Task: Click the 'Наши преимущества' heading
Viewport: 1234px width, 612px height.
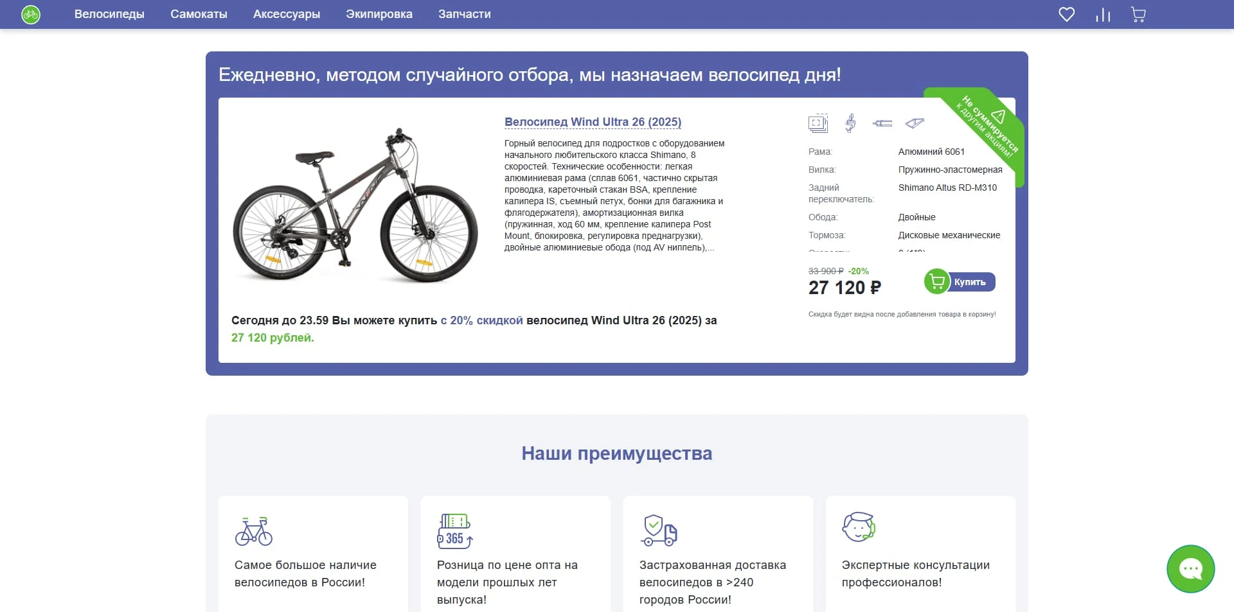Action: pos(617,453)
